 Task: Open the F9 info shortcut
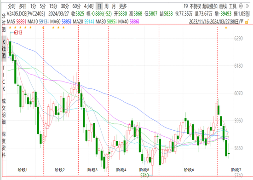coord(186,6)
